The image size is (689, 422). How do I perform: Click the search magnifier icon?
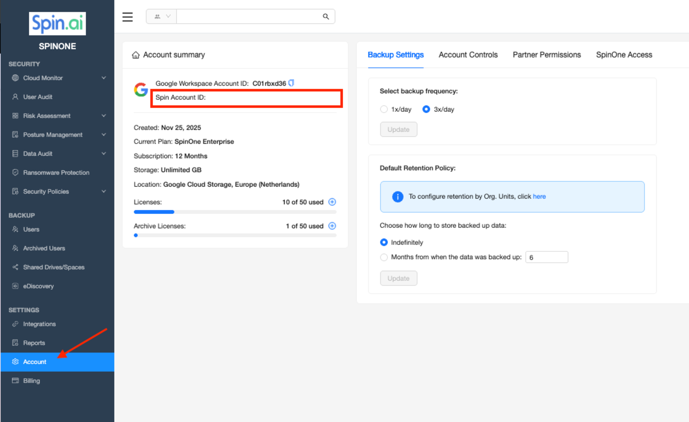pos(326,16)
